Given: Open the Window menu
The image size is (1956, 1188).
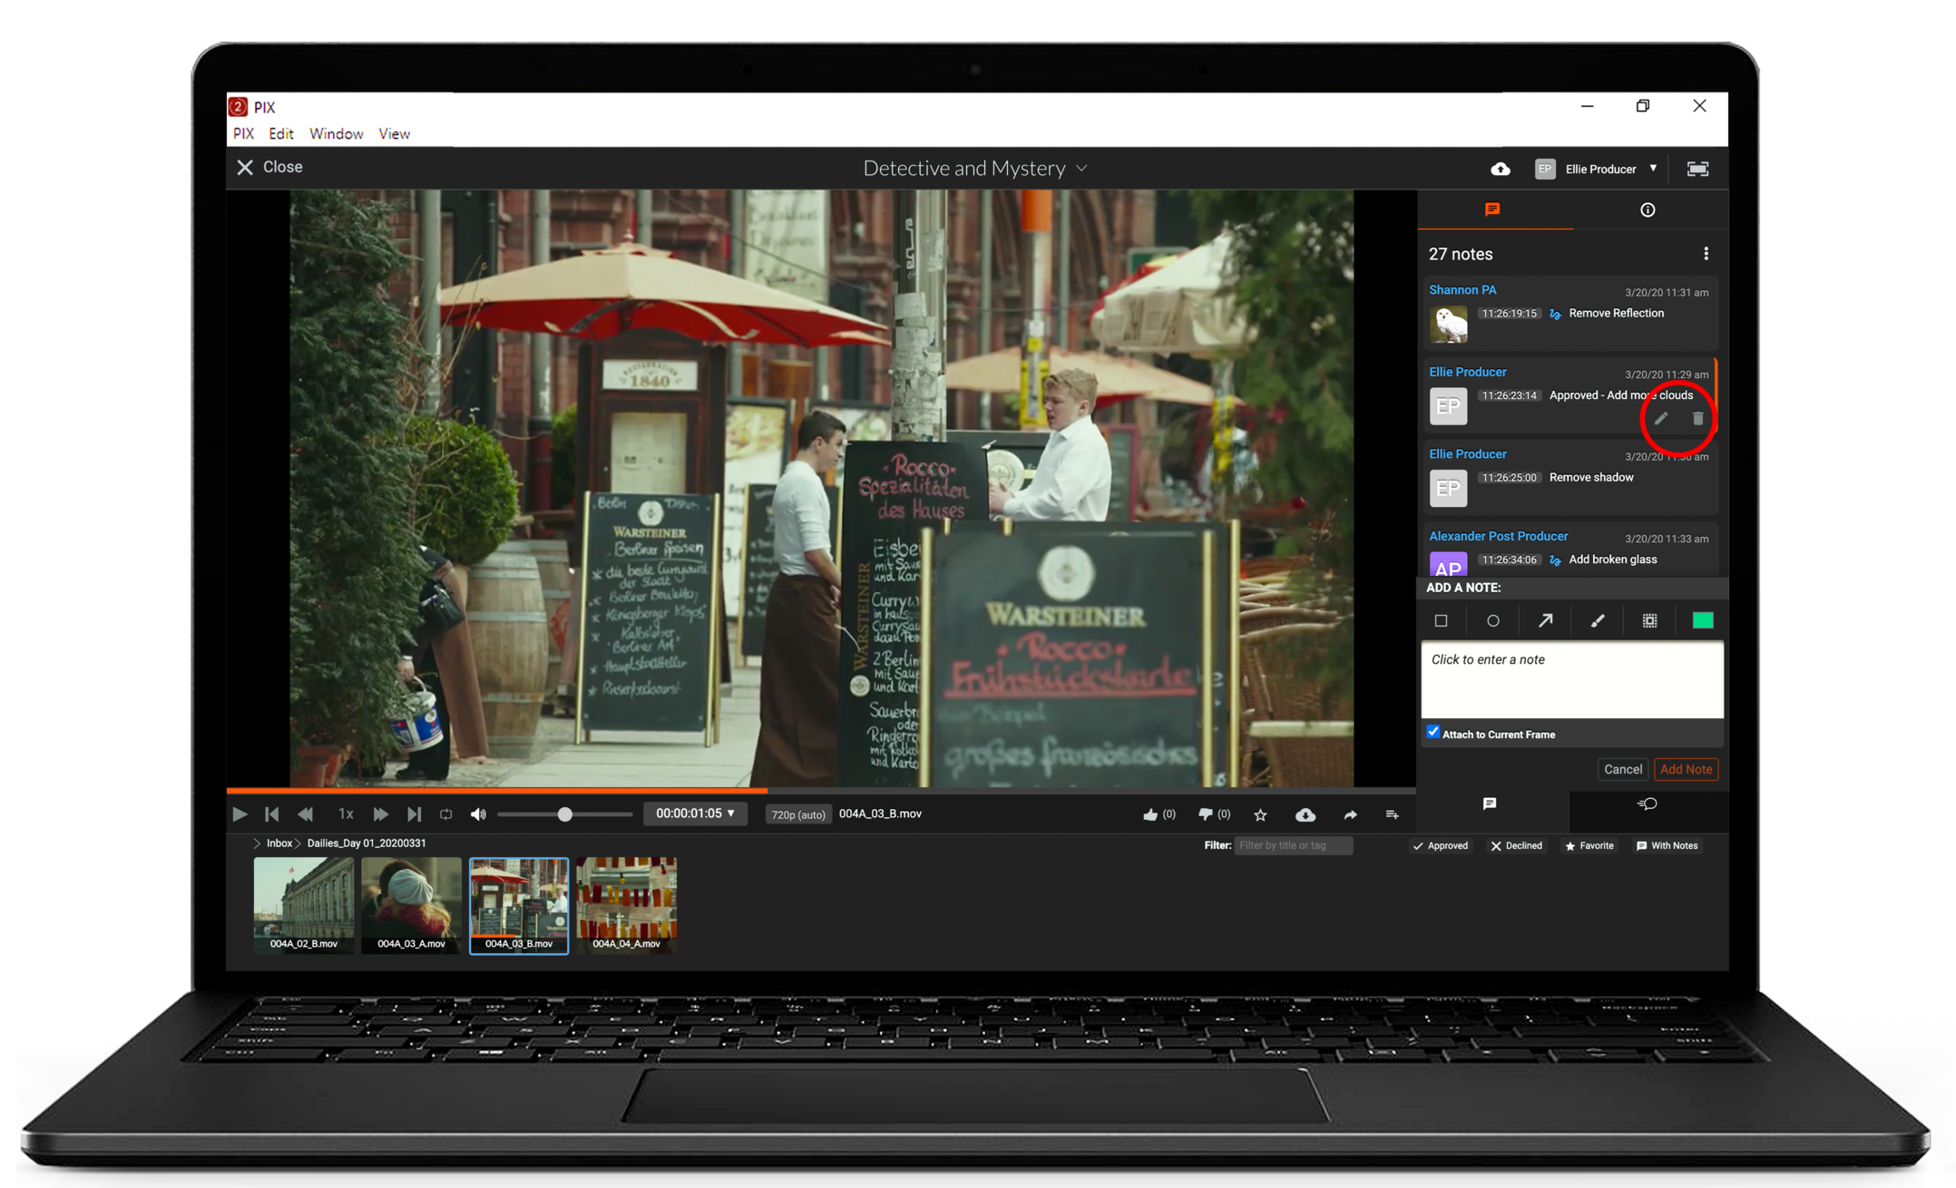Looking at the screenshot, I should tap(336, 134).
